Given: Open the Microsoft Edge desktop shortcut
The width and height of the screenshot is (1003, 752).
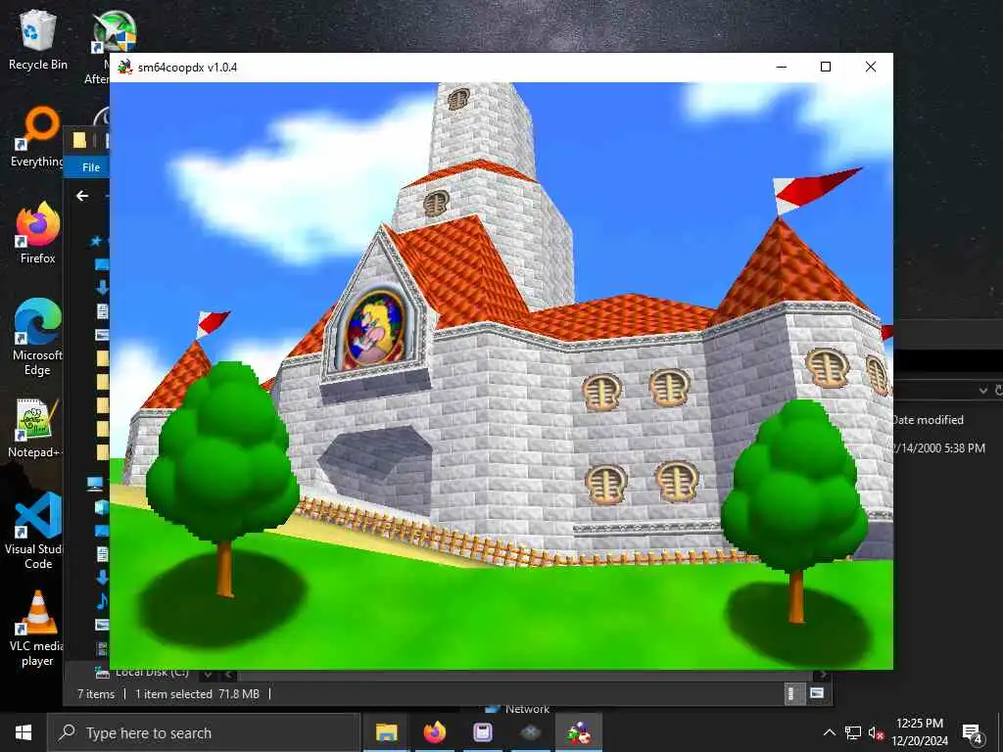Looking at the screenshot, I should (38, 337).
